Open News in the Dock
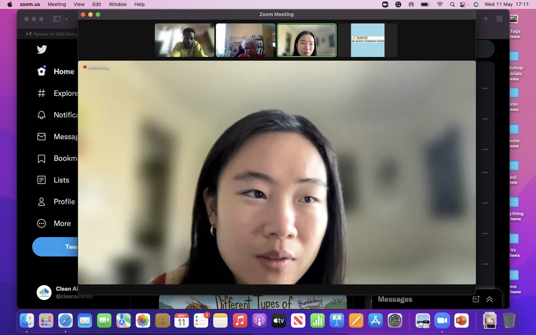The width and height of the screenshot is (536, 335). click(x=298, y=320)
